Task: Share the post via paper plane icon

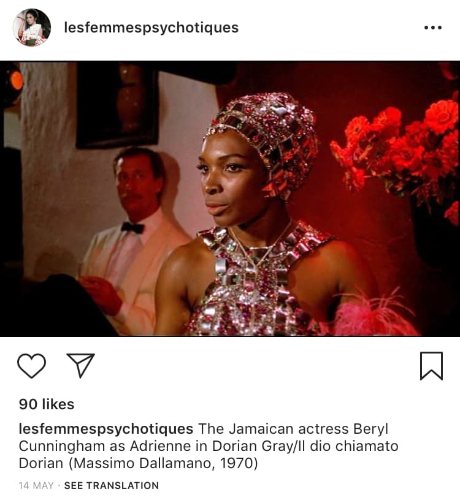Action: pos(80,365)
